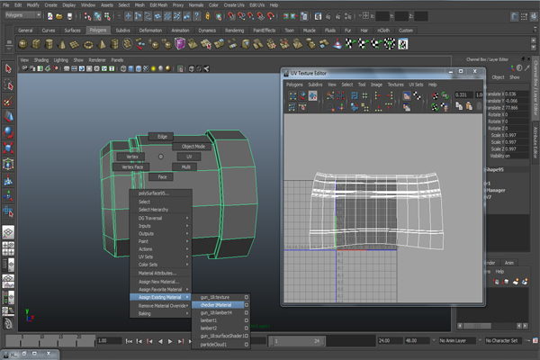Viewport: 540px width, 360px height.
Task: Toggle option box for particleCloud1
Action: coord(247,344)
